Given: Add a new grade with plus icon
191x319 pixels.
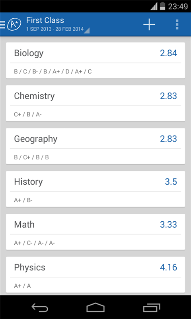Looking at the screenshot, I should pyautogui.click(x=149, y=24).
